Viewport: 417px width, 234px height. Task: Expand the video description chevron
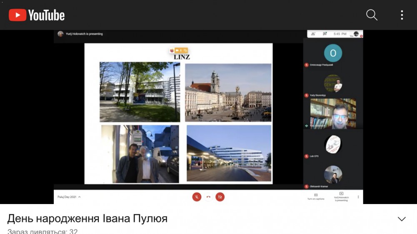pos(402,219)
